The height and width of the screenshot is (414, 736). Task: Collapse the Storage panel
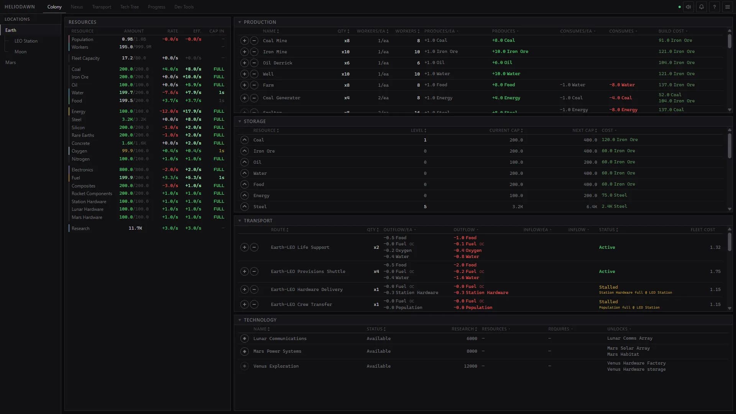coord(240,122)
